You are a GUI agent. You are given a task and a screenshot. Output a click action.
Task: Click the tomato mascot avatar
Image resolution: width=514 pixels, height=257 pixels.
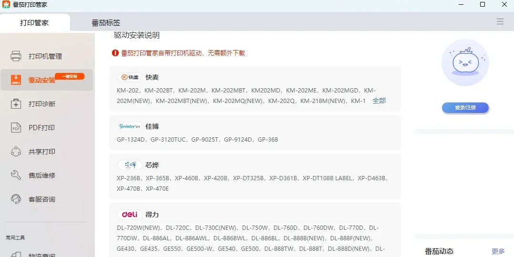[465, 62]
